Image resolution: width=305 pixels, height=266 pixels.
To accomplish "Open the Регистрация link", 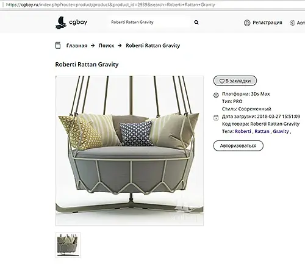I will (x=267, y=23).
